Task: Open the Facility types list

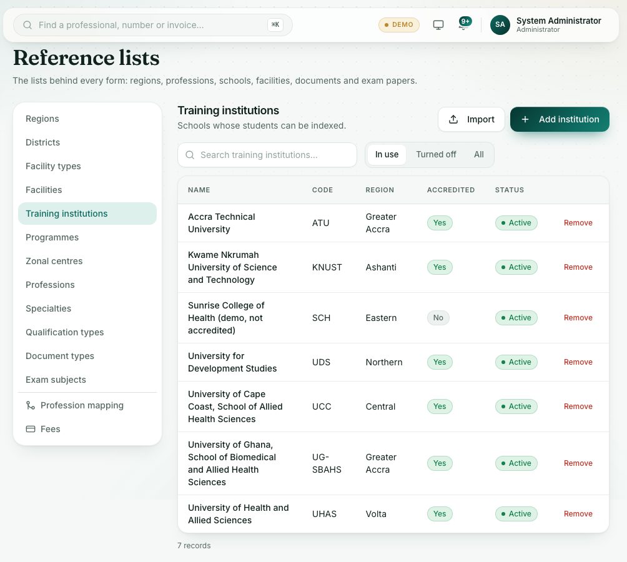Action: pyautogui.click(x=87, y=166)
